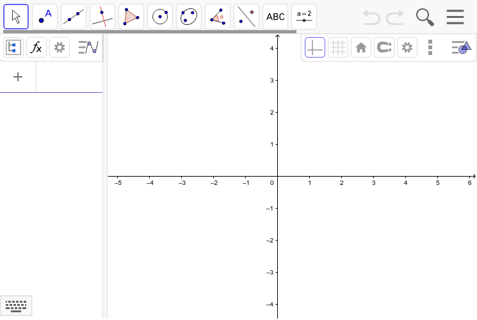Toggle axes visibility button

click(x=315, y=47)
